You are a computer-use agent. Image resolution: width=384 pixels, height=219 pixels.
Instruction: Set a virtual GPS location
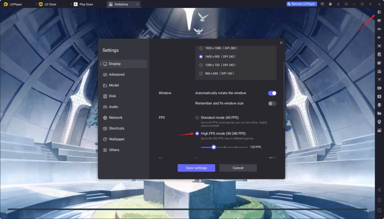[x=379, y=121]
